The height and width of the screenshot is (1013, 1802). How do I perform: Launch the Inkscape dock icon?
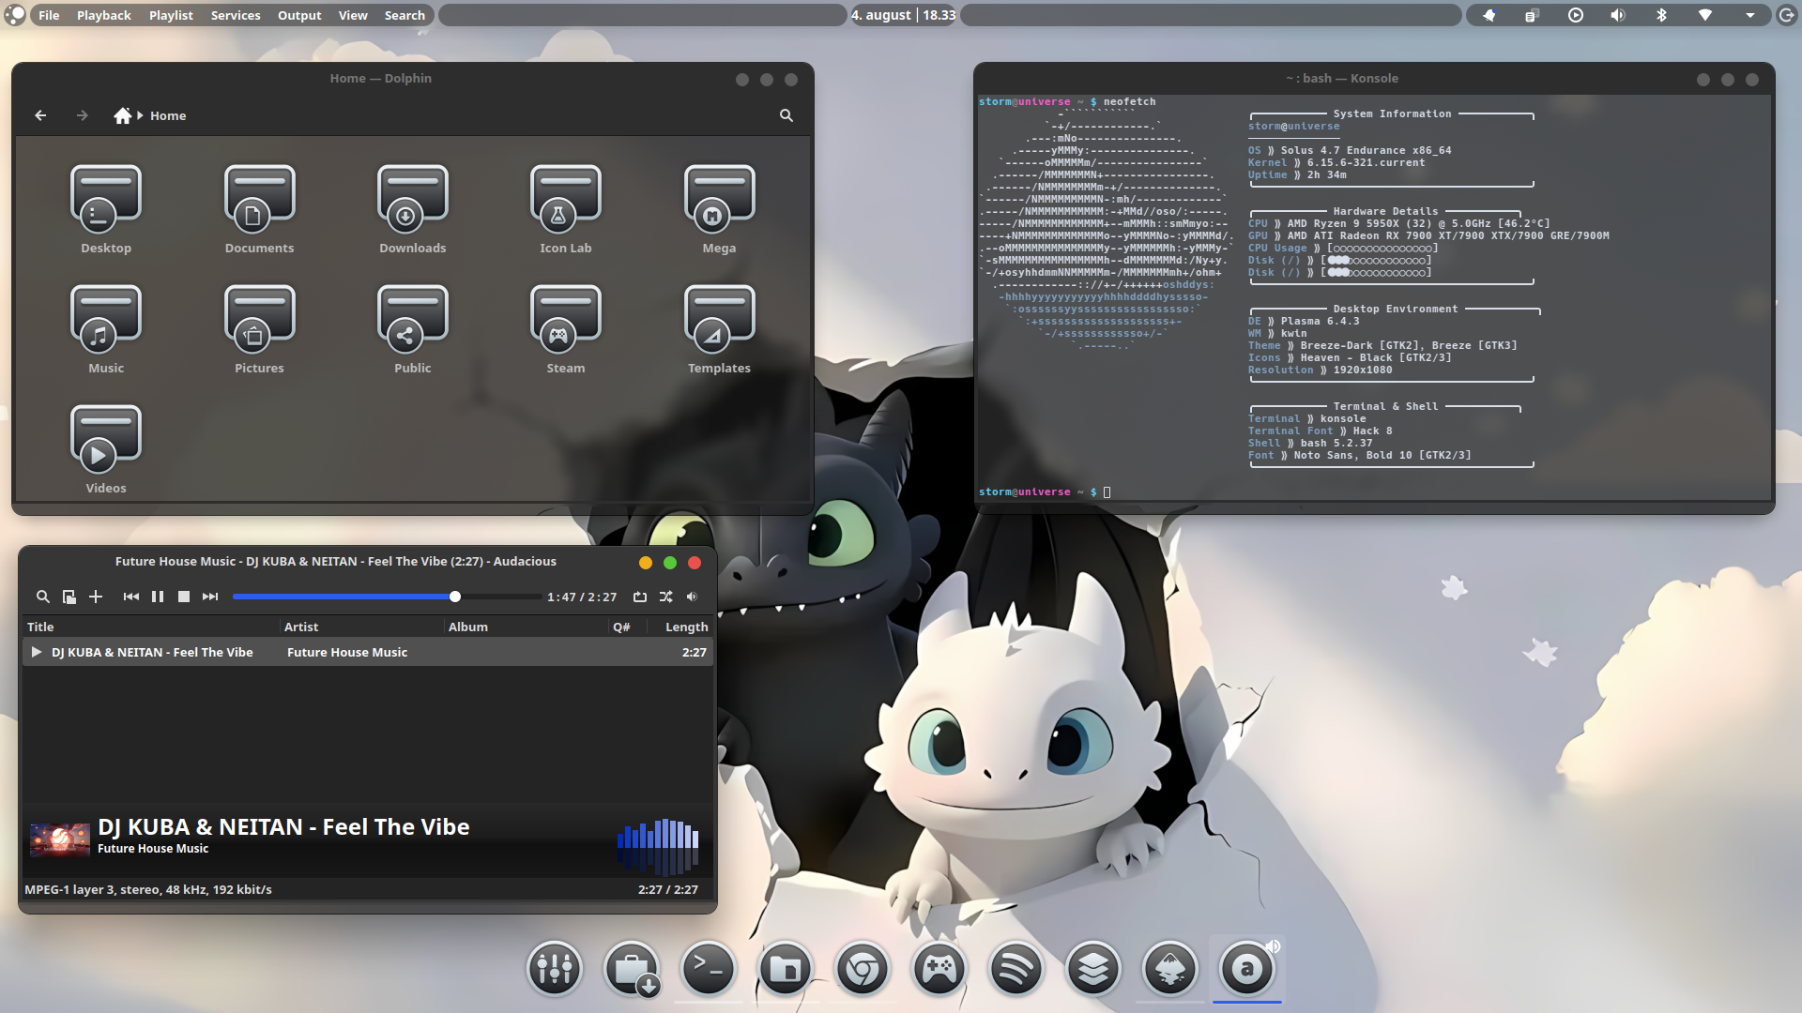1170,969
